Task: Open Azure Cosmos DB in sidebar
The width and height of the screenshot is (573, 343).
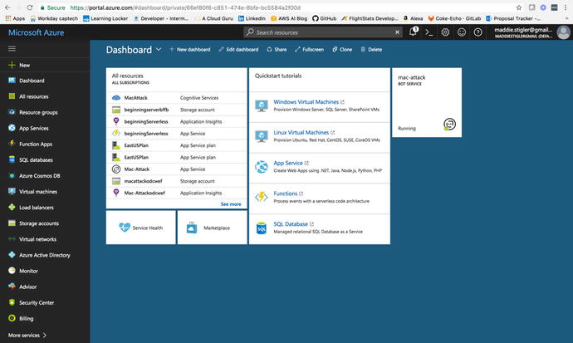Action: point(39,175)
